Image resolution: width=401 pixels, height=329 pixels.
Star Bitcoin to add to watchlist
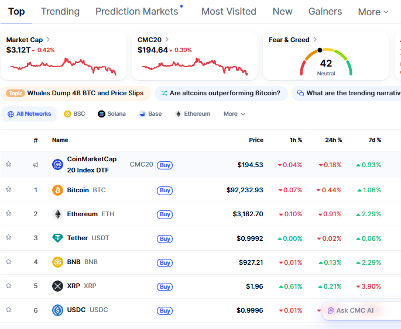[x=9, y=189]
